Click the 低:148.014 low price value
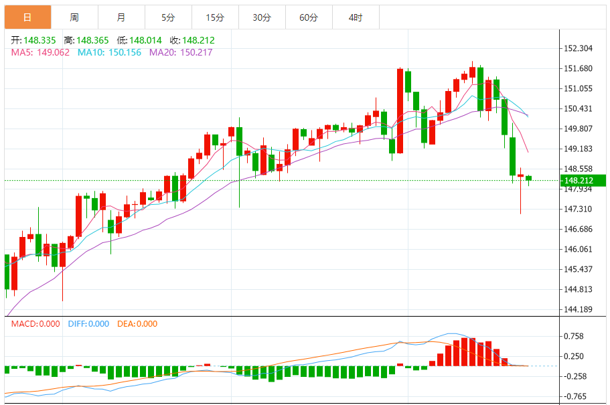 point(139,40)
